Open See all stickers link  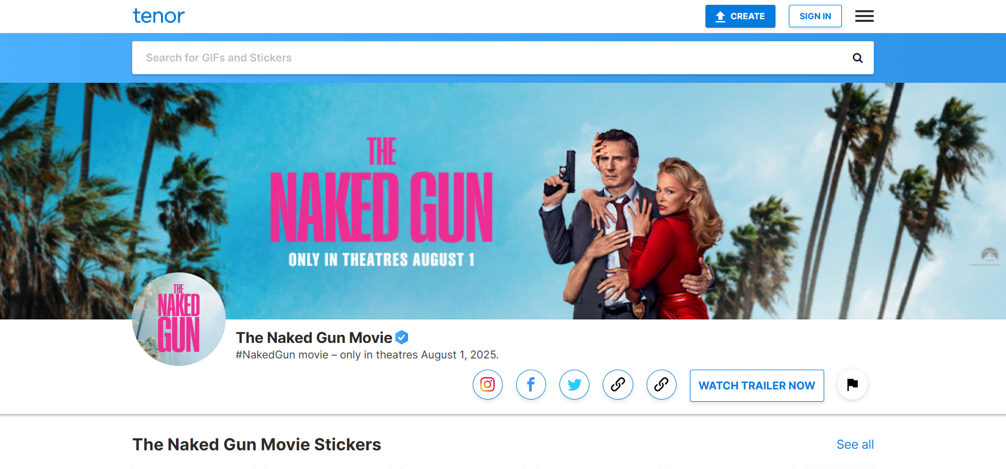(855, 444)
